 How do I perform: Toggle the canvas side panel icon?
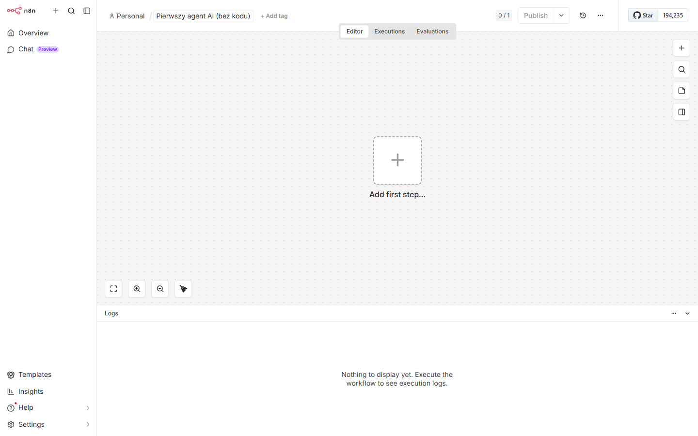(x=682, y=112)
